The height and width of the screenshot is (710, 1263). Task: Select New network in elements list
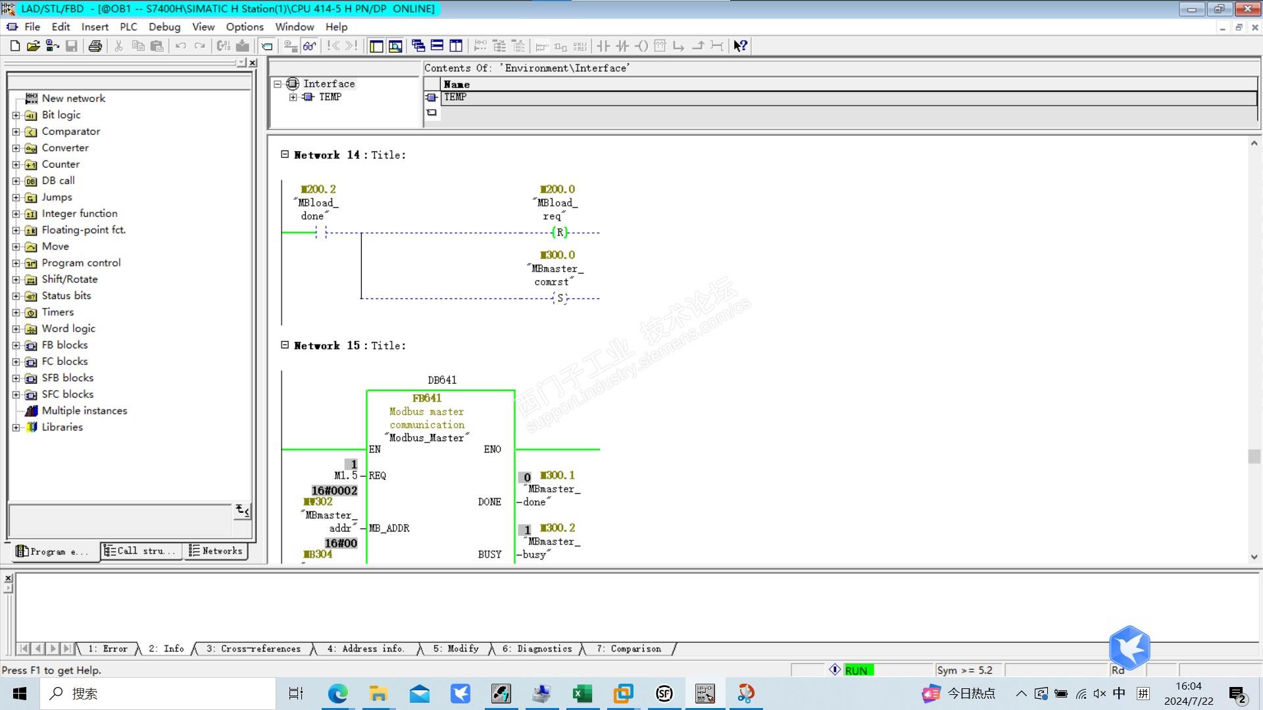[x=73, y=99]
